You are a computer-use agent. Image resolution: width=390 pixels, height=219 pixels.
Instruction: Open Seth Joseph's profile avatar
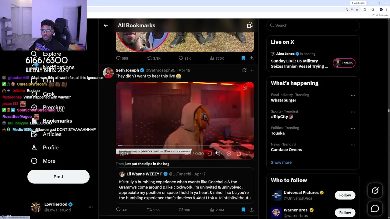[x=108, y=73]
